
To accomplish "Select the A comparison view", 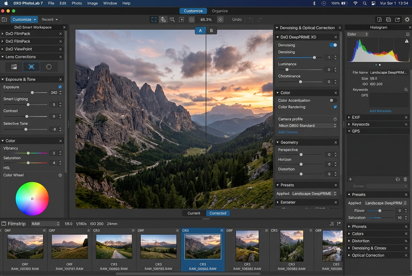I will pos(200,31).
